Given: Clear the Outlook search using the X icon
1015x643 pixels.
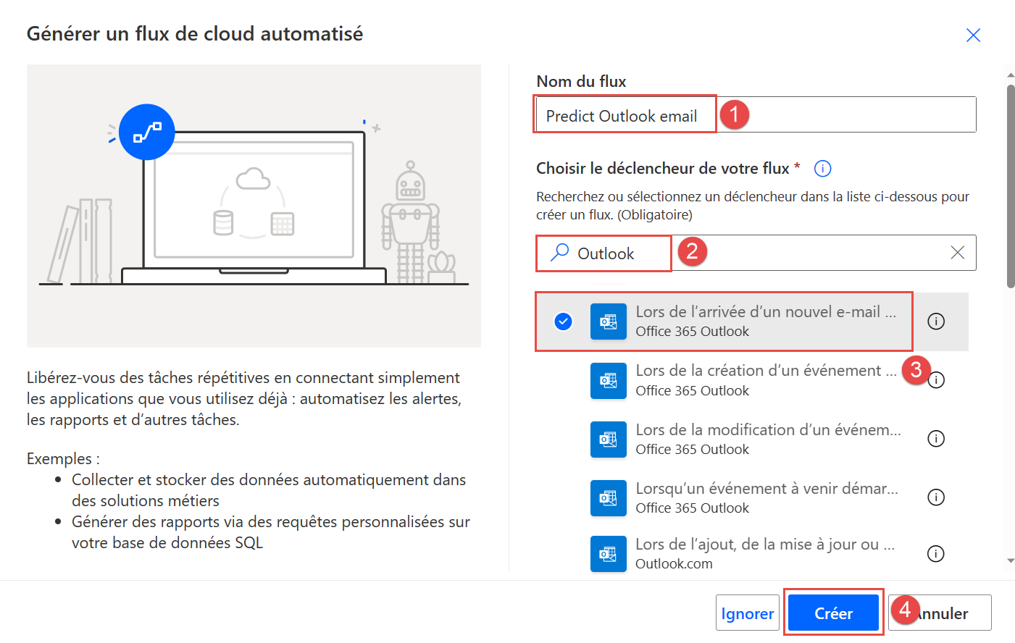Looking at the screenshot, I should click(x=958, y=252).
